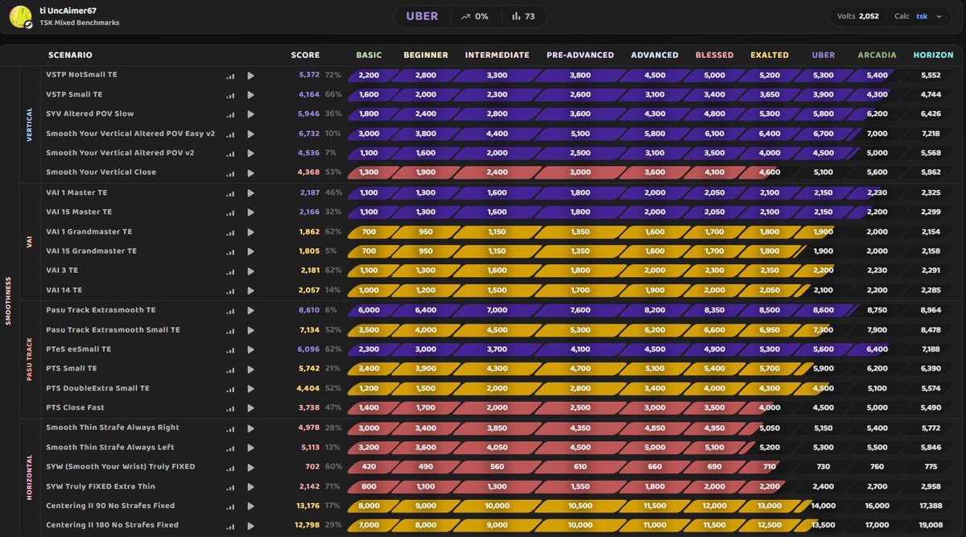Screen dimensions: 966x537
Task: View stats chart for VAI 3 TE
Action: [x=230, y=271]
